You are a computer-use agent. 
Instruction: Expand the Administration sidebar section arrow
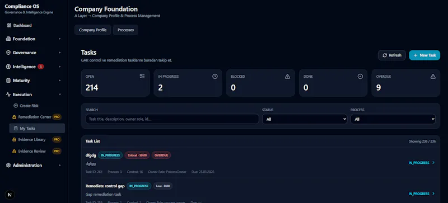pyautogui.click(x=60, y=166)
